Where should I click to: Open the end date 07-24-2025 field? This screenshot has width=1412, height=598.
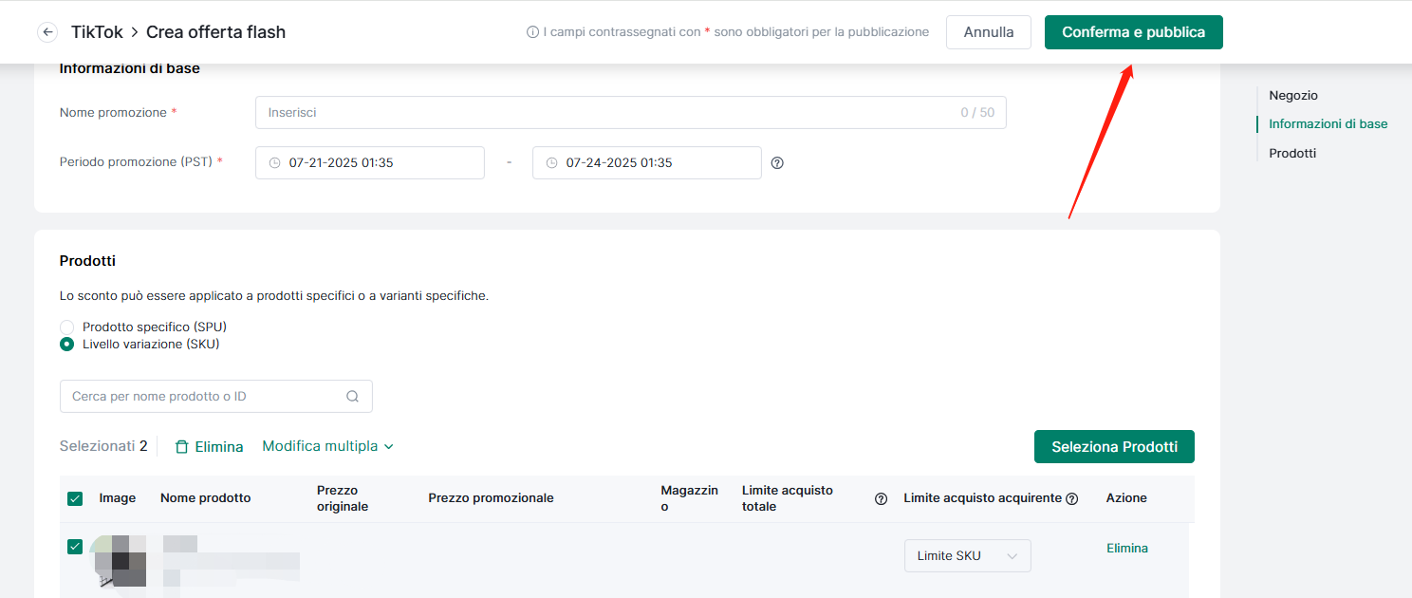coord(647,163)
